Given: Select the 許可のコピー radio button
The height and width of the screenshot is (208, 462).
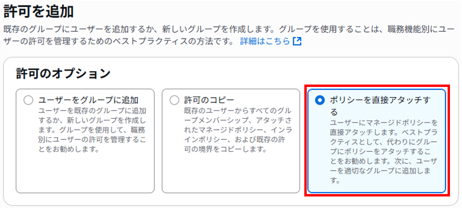Looking at the screenshot, I should pos(174,100).
